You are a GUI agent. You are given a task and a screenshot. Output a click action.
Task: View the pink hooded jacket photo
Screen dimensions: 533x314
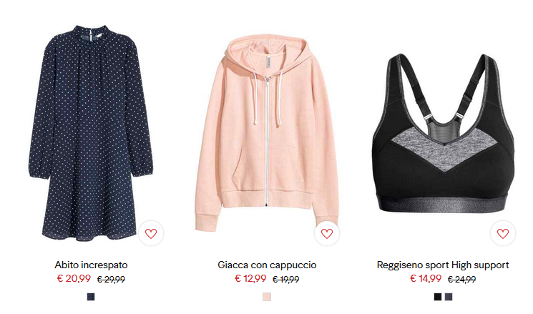pos(267,133)
